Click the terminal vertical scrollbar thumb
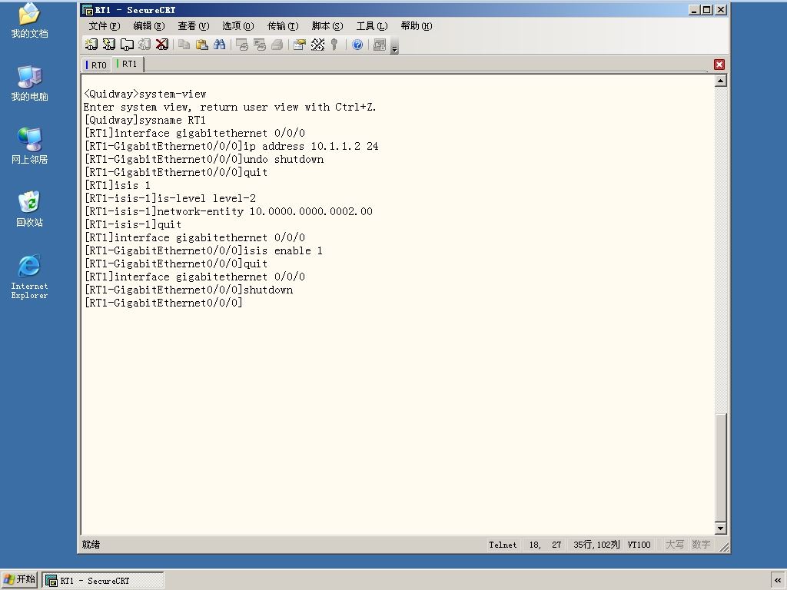Screen dimensions: 787x590 point(721,468)
